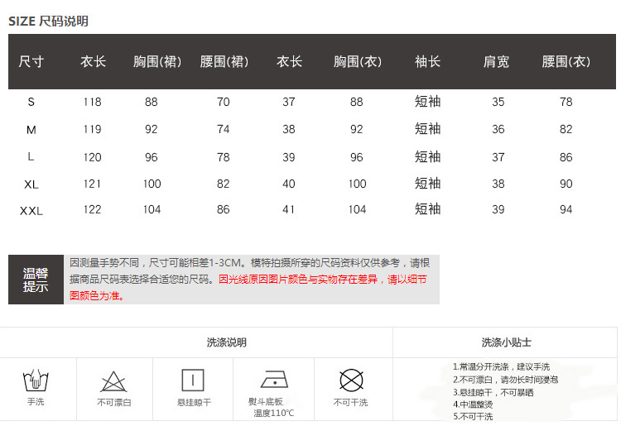Click the 腰围(裙) column header
Screen dimensions: 621x445
click(x=224, y=62)
